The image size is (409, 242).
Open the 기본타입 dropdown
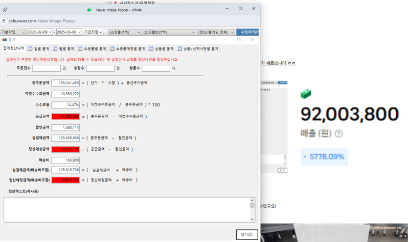13,32
